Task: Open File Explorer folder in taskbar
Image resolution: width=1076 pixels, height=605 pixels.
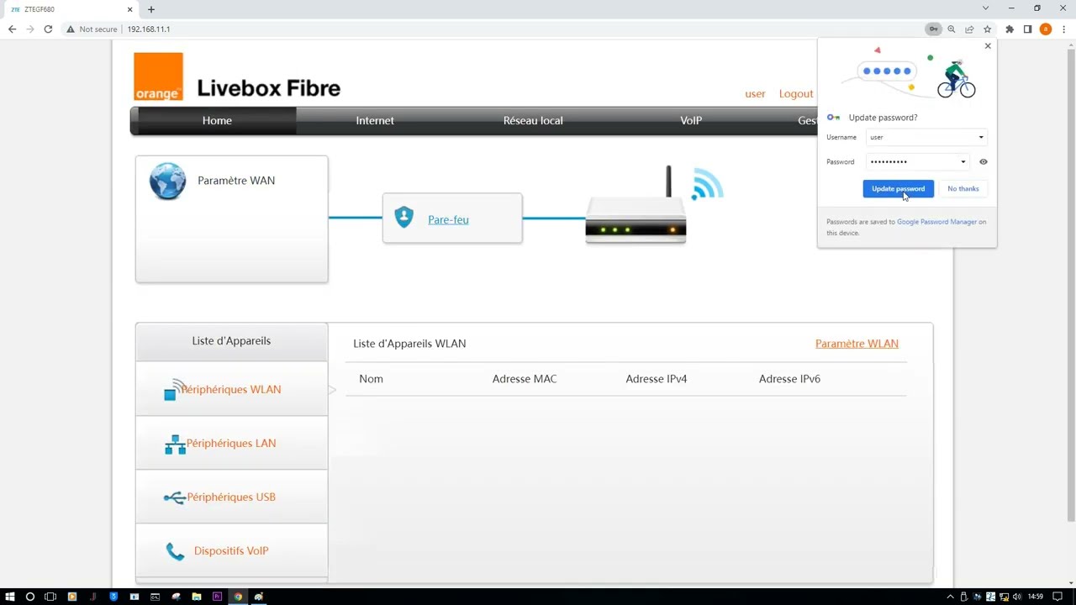Action: click(197, 597)
